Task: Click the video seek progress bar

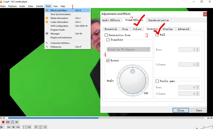Action: click(x=106, y=118)
